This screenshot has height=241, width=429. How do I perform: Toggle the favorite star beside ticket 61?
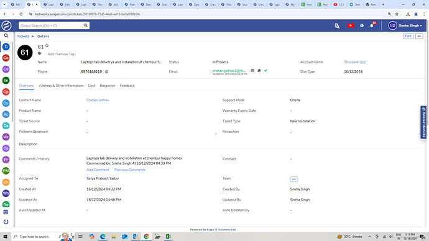tap(47, 45)
